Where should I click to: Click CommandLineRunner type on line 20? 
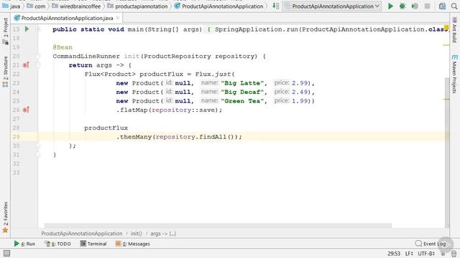pyautogui.click(x=86, y=56)
